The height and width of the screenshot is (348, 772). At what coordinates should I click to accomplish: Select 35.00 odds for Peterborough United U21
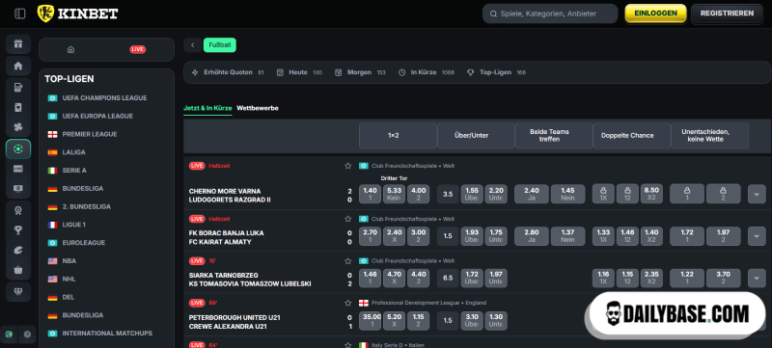370,320
